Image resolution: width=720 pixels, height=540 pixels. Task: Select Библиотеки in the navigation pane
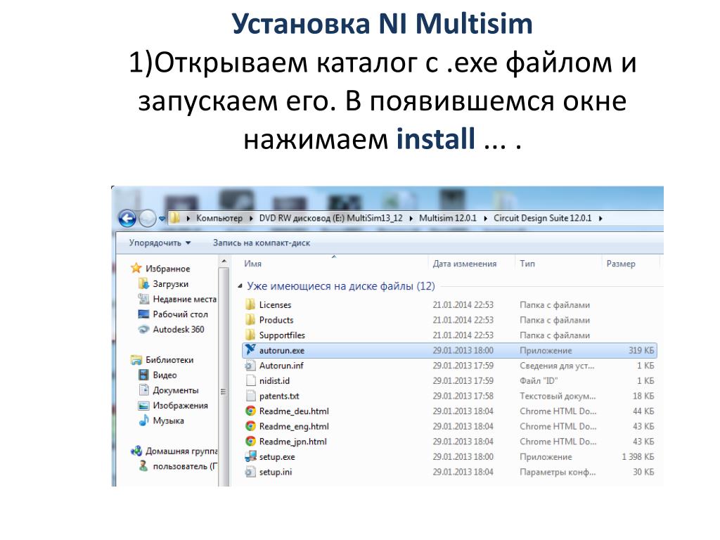(169, 359)
